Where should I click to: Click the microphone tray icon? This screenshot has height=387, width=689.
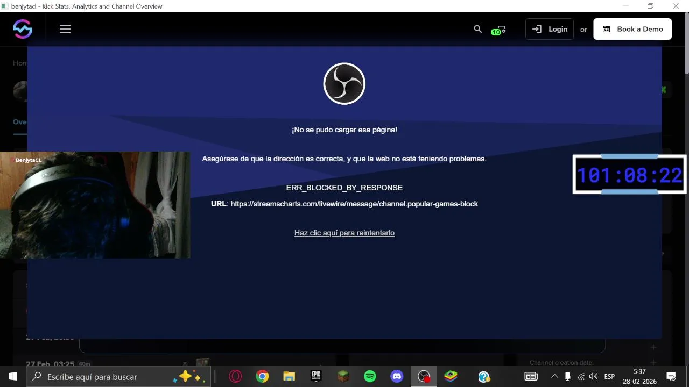(x=567, y=376)
